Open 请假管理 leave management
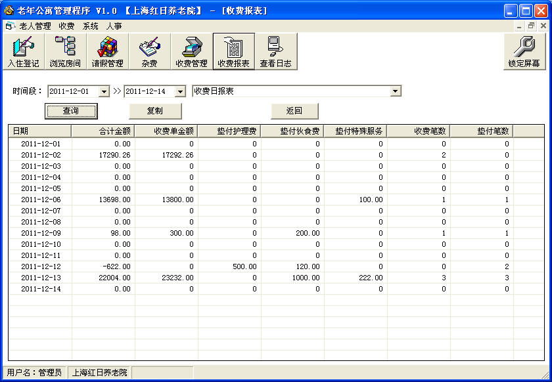 pos(107,51)
